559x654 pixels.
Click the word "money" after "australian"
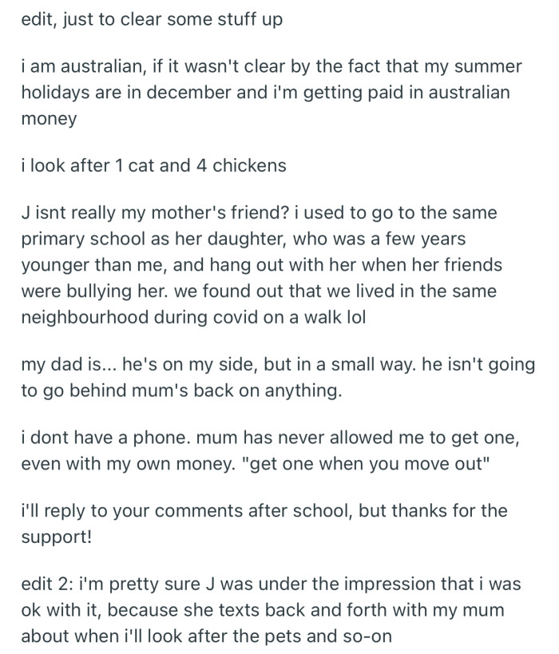tap(50, 118)
